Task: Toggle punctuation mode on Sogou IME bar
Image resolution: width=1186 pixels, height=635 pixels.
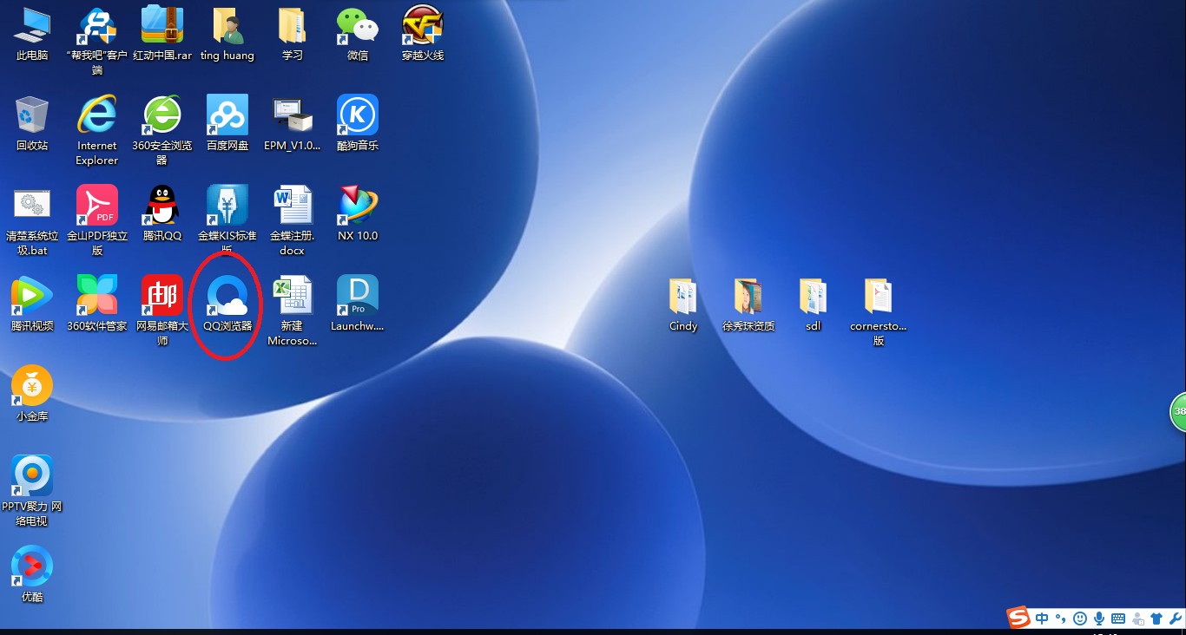Action: pos(1060,619)
